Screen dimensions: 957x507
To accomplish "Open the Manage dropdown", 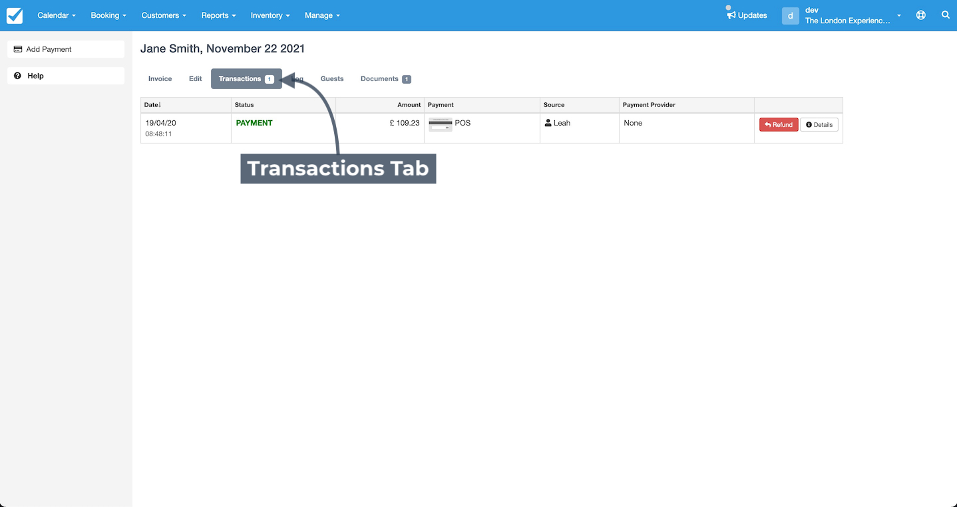I will [x=322, y=15].
